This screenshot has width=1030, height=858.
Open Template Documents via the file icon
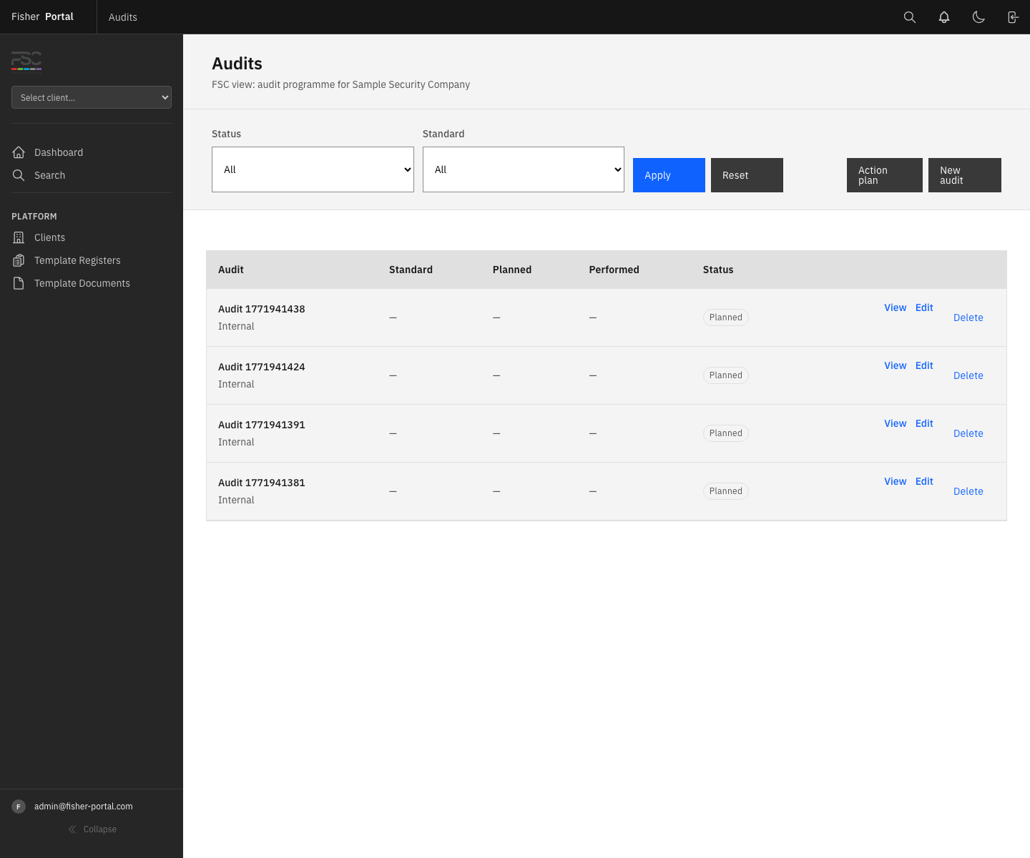19,283
